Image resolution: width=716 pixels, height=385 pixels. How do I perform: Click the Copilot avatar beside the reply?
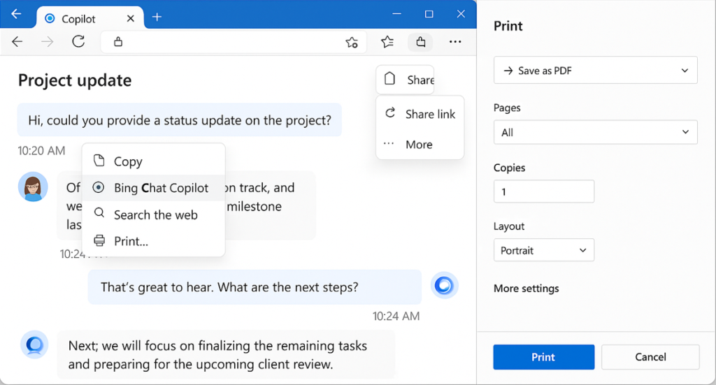(34, 345)
